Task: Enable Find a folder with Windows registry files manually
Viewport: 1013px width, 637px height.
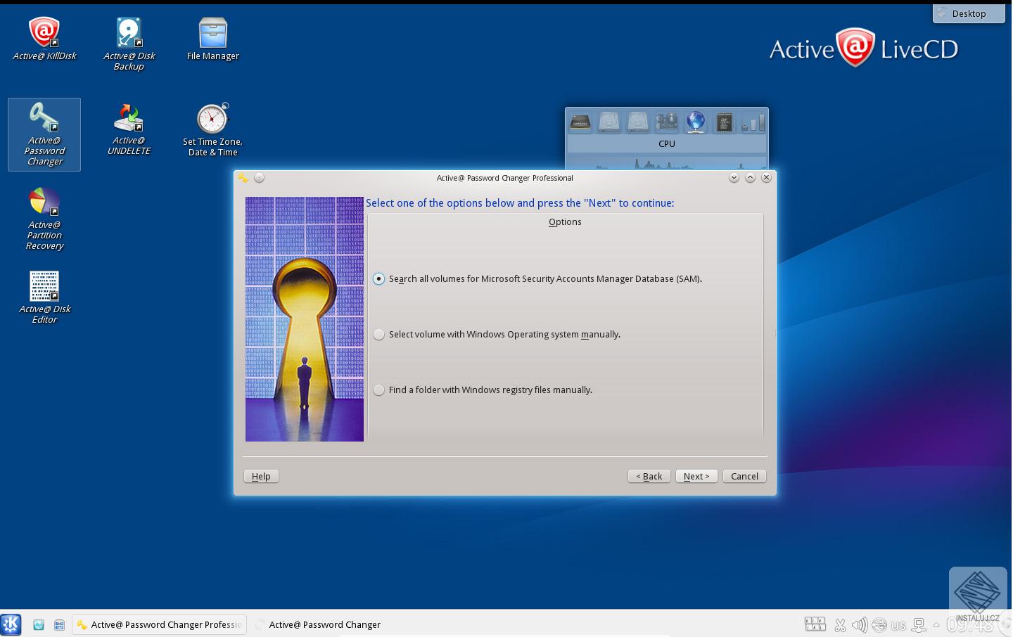Action: pos(378,390)
